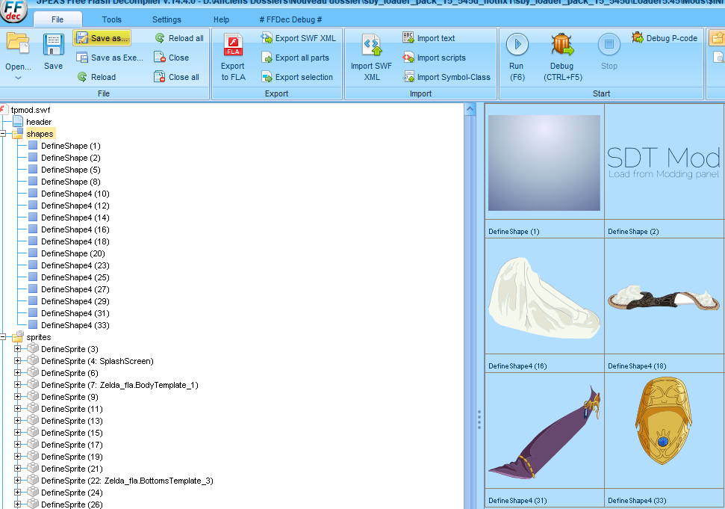Click the Save disk icon

point(53,46)
